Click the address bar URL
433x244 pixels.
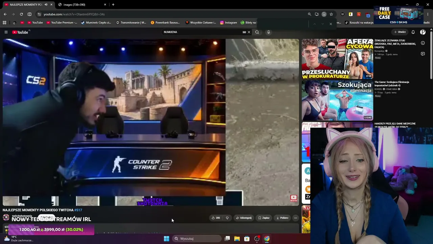[74, 14]
